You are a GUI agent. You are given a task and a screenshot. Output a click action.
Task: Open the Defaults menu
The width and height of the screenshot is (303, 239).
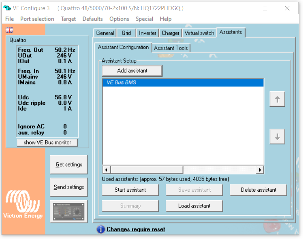[93, 19]
